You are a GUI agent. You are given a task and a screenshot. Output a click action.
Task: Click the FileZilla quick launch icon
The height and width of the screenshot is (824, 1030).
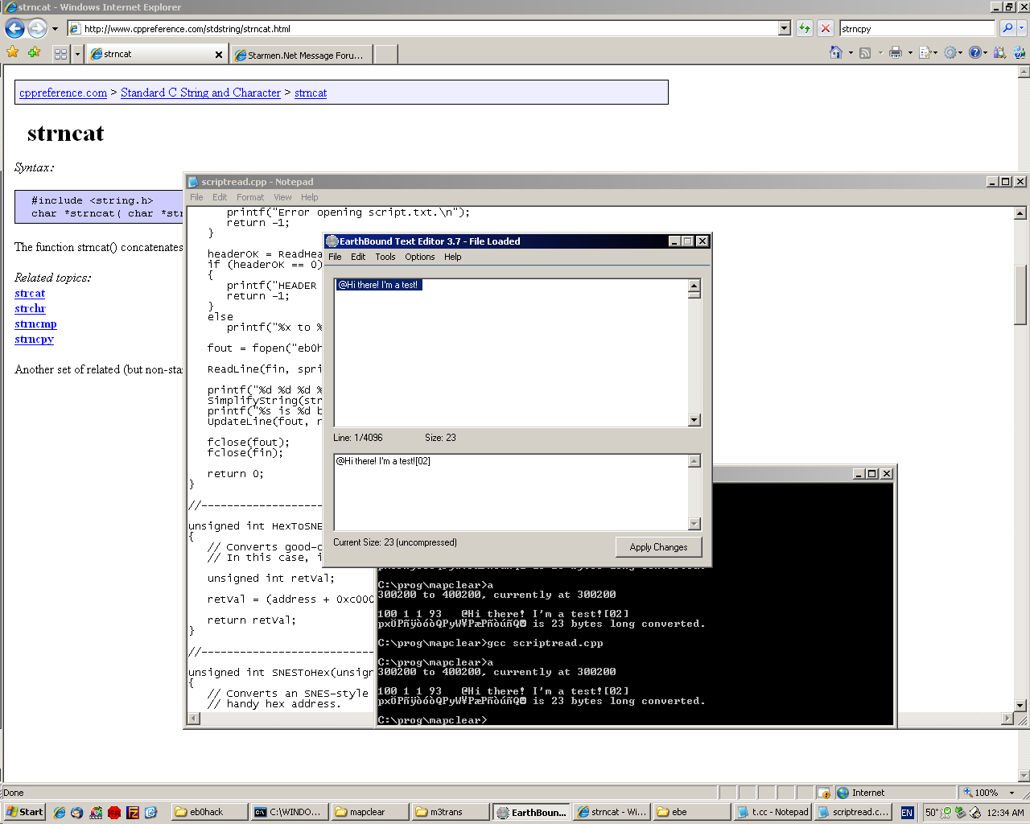click(133, 812)
